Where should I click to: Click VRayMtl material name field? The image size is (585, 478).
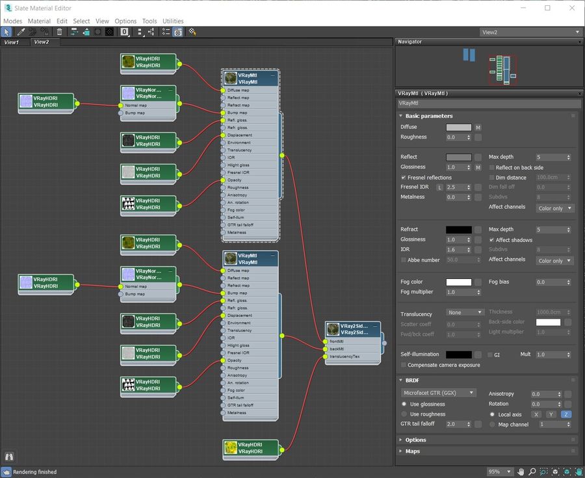coord(489,103)
